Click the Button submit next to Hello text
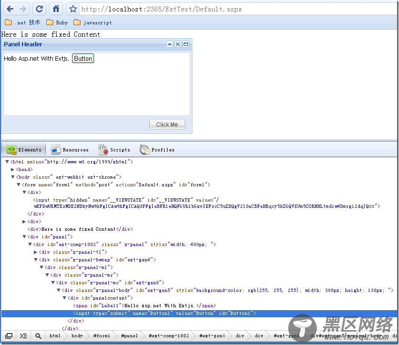The width and height of the screenshot is (399, 345). coord(83,58)
